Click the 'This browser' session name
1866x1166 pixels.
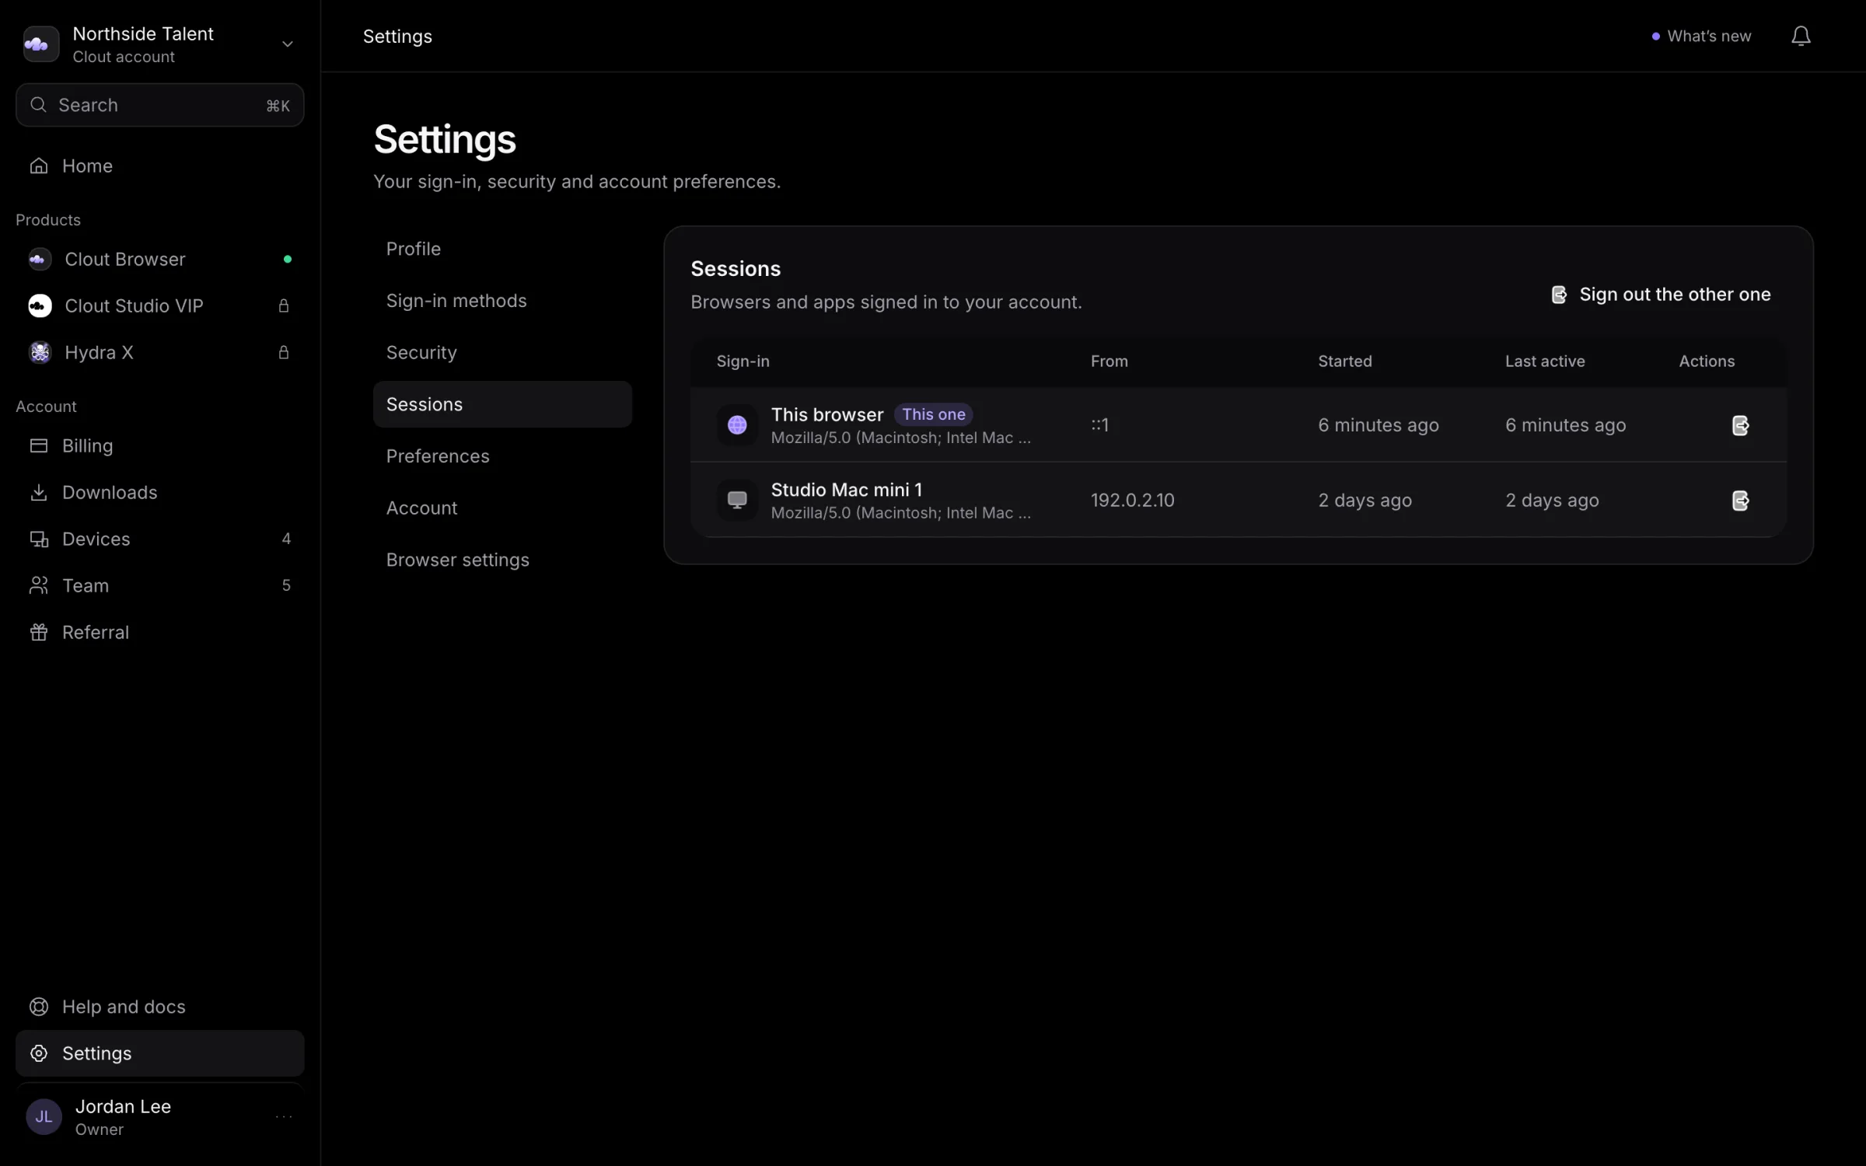pyautogui.click(x=826, y=414)
